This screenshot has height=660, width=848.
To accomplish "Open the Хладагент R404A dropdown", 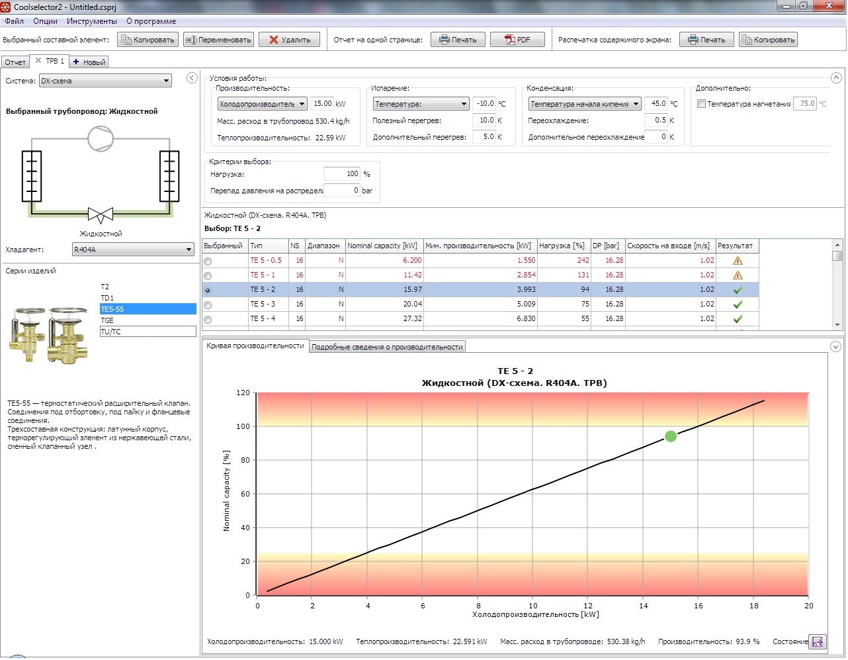I will tap(133, 250).
